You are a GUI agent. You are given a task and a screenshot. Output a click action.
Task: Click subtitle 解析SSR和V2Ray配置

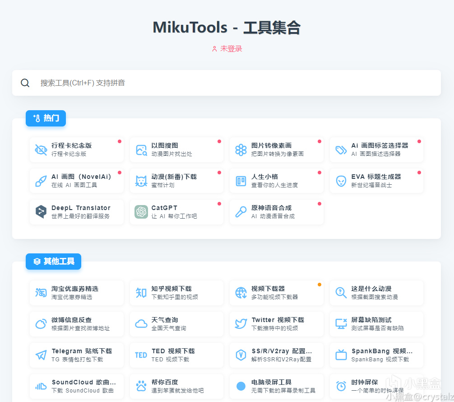pos(281,360)
